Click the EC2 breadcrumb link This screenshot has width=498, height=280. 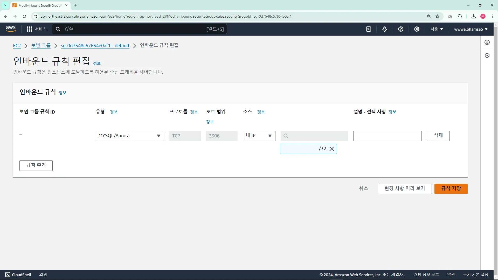click(x=17, y=46)
